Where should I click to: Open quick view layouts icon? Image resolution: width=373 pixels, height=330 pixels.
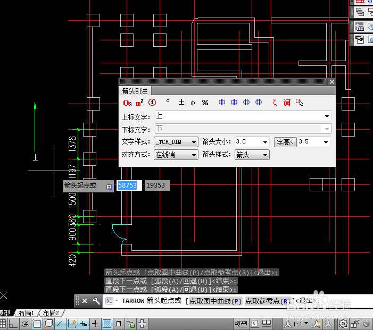(x=255, y=324)
